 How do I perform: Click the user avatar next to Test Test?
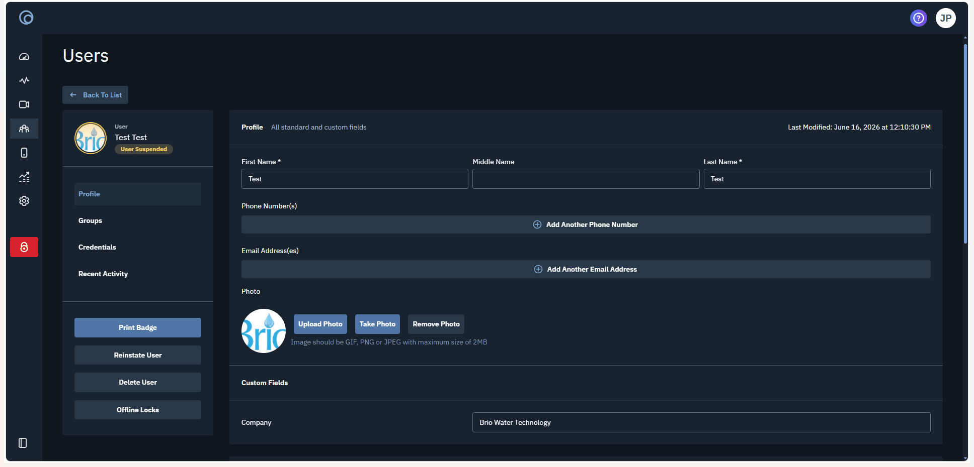click(x=91, y=138)
